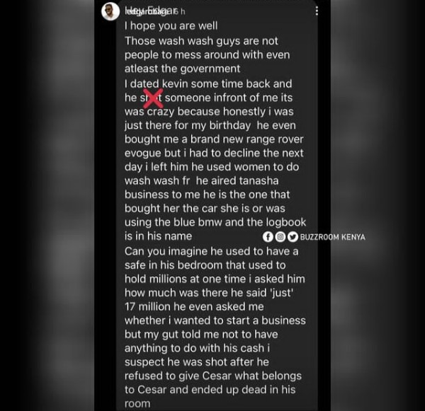Click the Twitter bird logo in the watermark
This screenshot has height=411, width=425.
pos(293,237)
